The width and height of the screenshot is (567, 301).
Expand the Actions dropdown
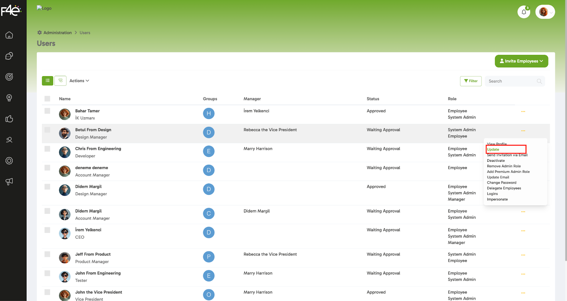(79, 81)
